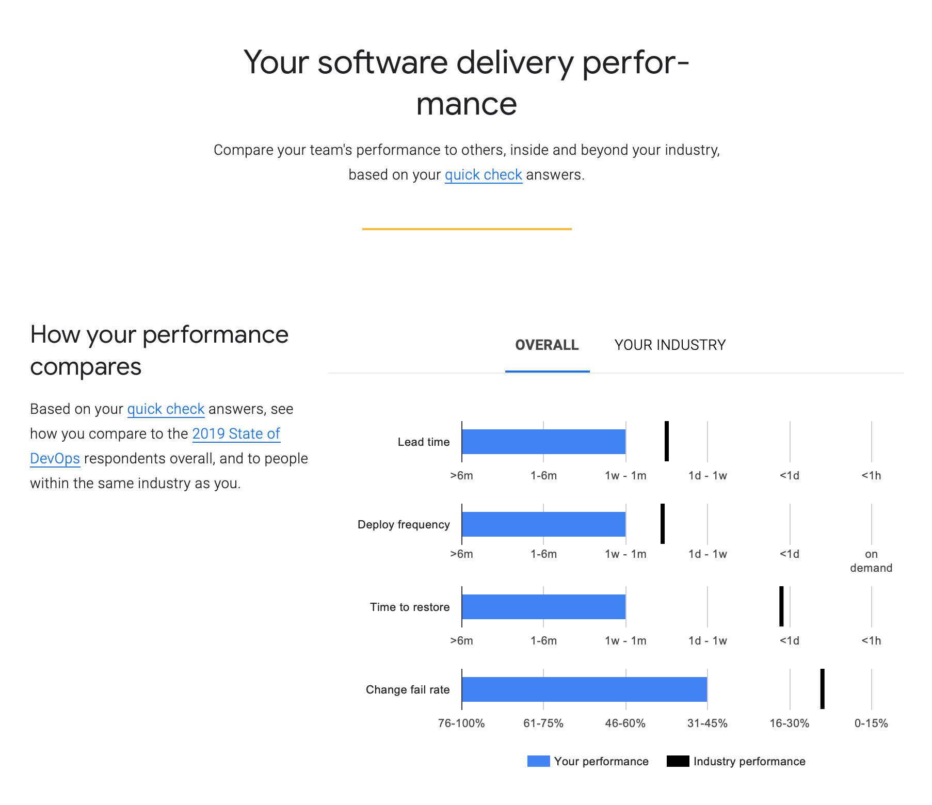Click the black Industry performance legend swatch
Screen dimensions: 932x805
(x=678, y=761)
